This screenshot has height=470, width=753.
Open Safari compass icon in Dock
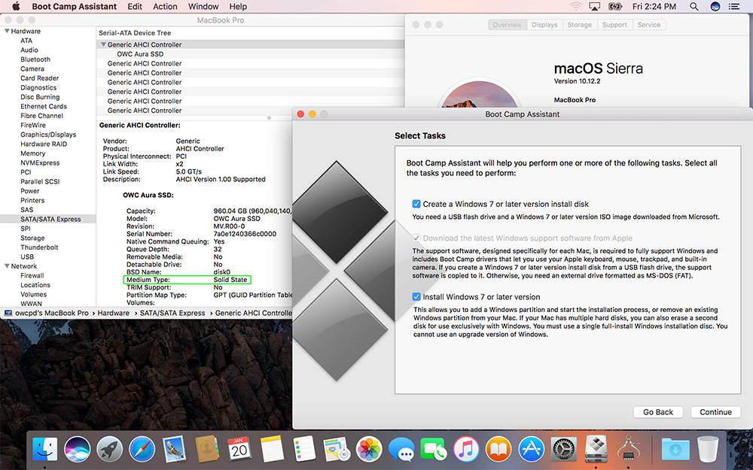point(142,450)
